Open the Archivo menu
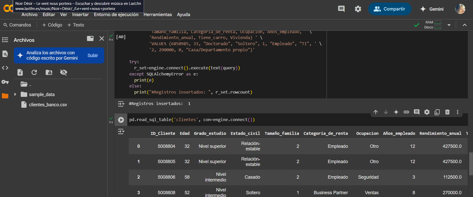Screen dimensions: 473x197 pyautogui.click(x=29, y=15)
